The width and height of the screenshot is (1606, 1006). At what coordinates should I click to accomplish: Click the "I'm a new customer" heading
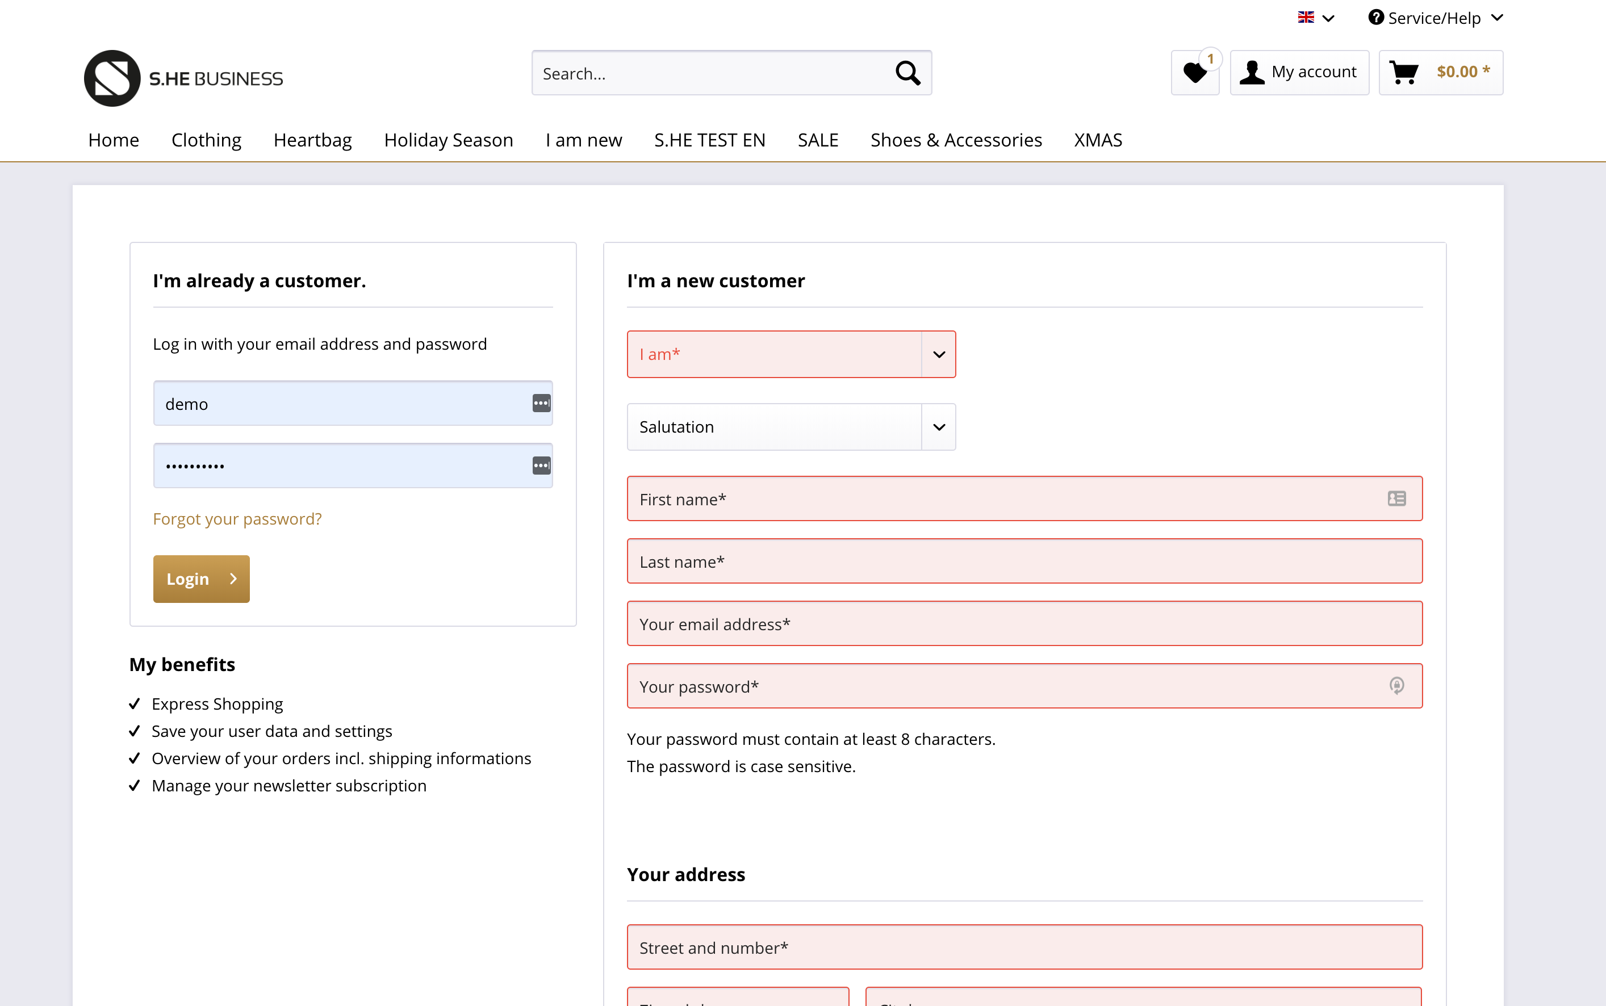pyautogui.click(x=716, y=281)
